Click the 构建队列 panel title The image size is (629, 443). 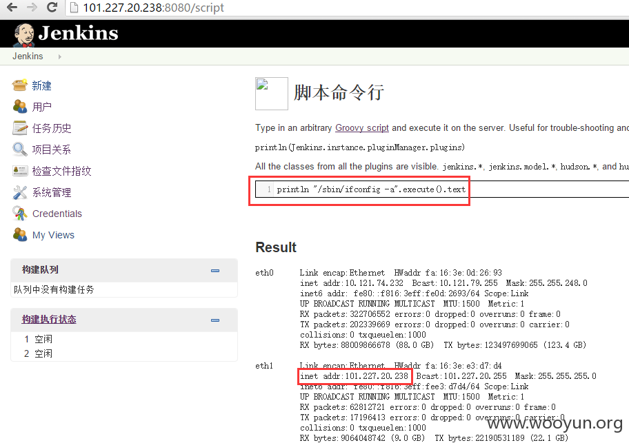40,269
